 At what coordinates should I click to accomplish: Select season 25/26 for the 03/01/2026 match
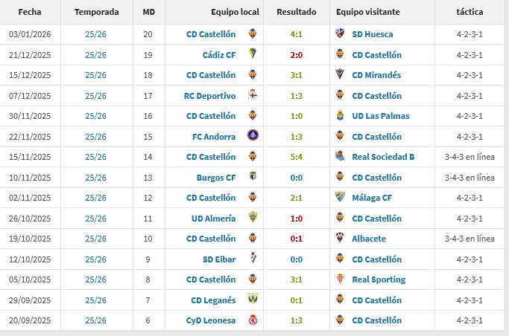[95, 34]
